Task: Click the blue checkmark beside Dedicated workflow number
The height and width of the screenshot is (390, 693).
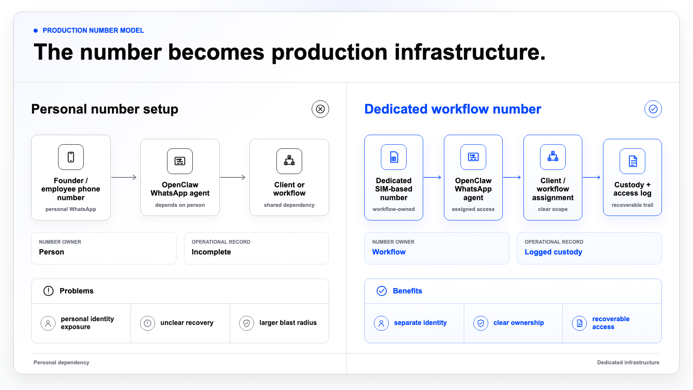Action: 653,109
